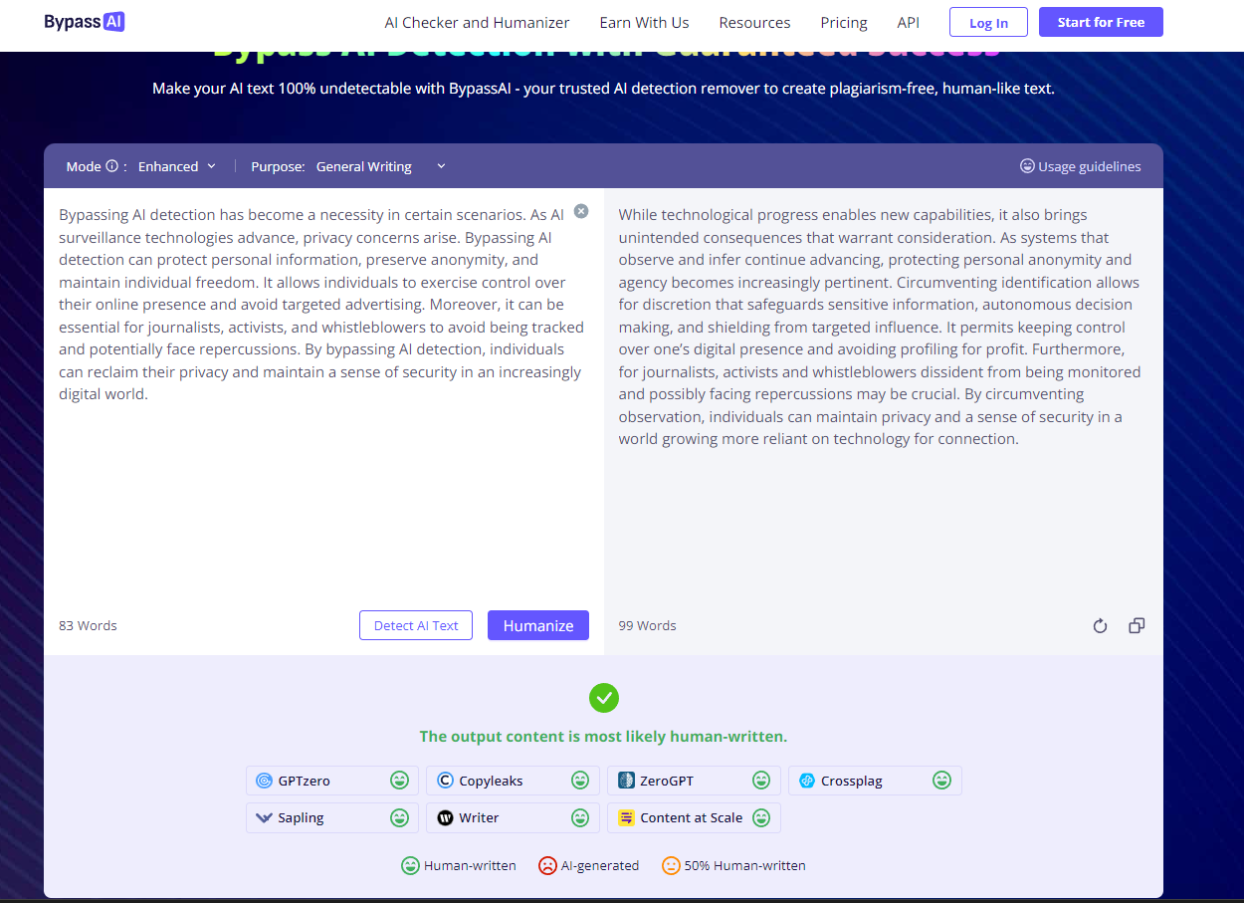Click the Start for Free button
Viewport: 1244px width, 903px height.
pos(1101,22)
